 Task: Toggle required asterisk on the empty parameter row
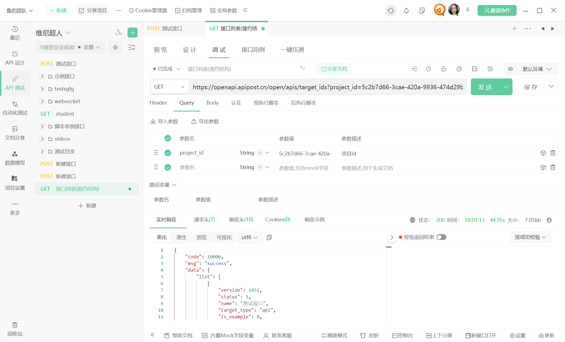(x=260, y=167)
